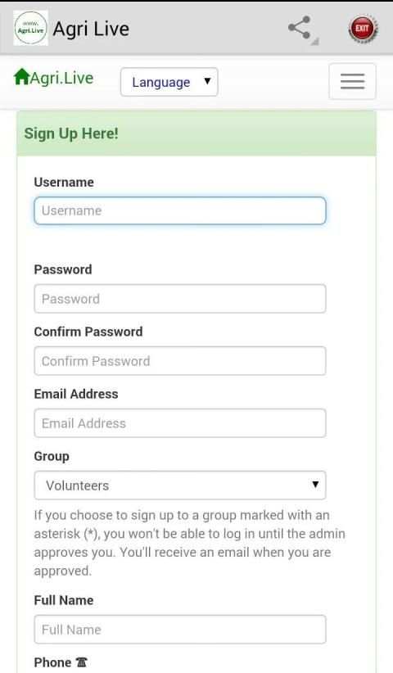Screen dimensions: 393x673
Task: Tap the telephone icon beside Phone
Action: coord(82,662)
